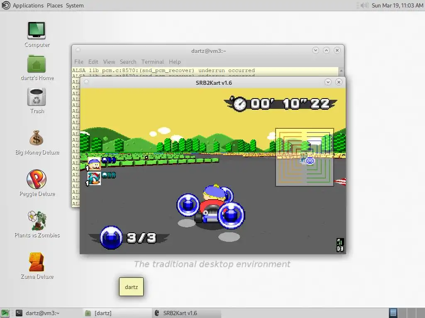This screenshot has width=425, height=318.
Task: Click the MATE logo in top panel
Action: pos(6,5)
